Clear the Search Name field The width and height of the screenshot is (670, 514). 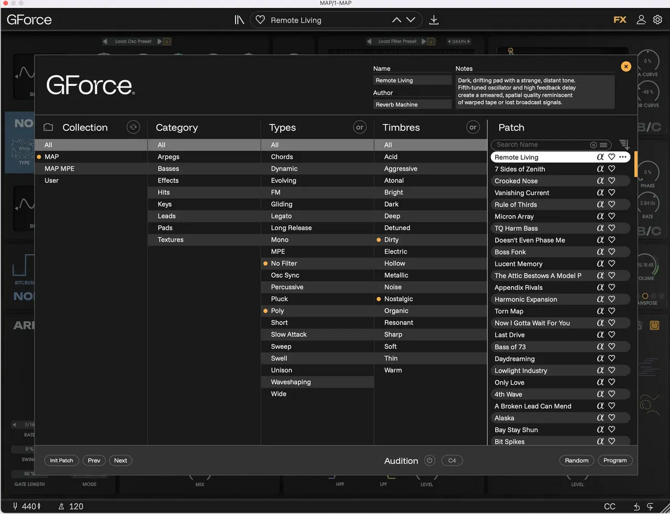(x=593, y=145)
